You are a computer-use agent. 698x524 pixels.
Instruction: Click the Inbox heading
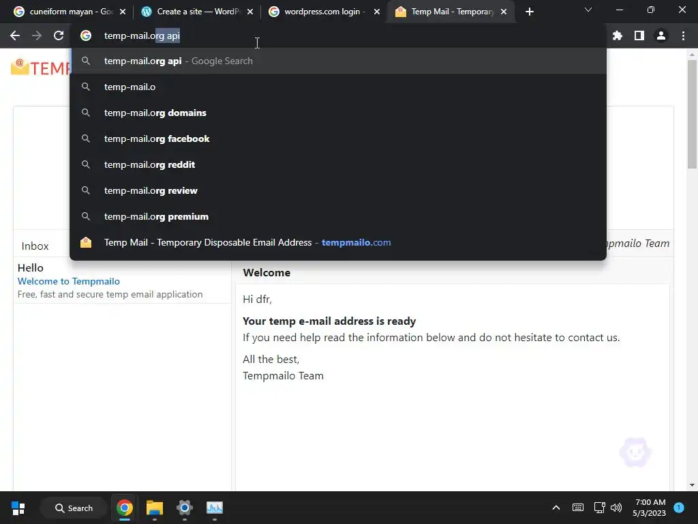point(35,246)
